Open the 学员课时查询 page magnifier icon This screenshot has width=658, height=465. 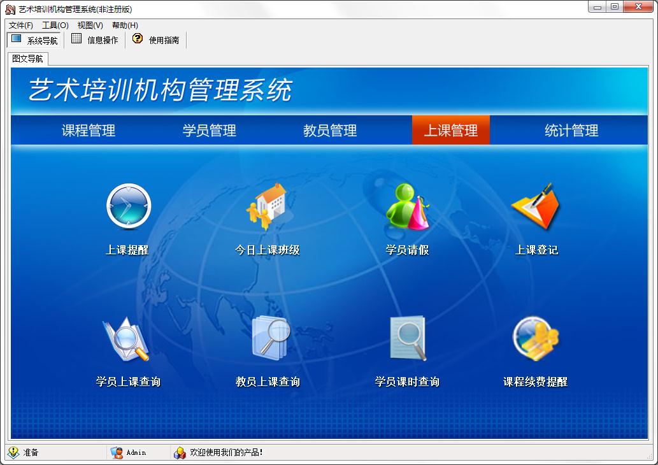point(408,338)
